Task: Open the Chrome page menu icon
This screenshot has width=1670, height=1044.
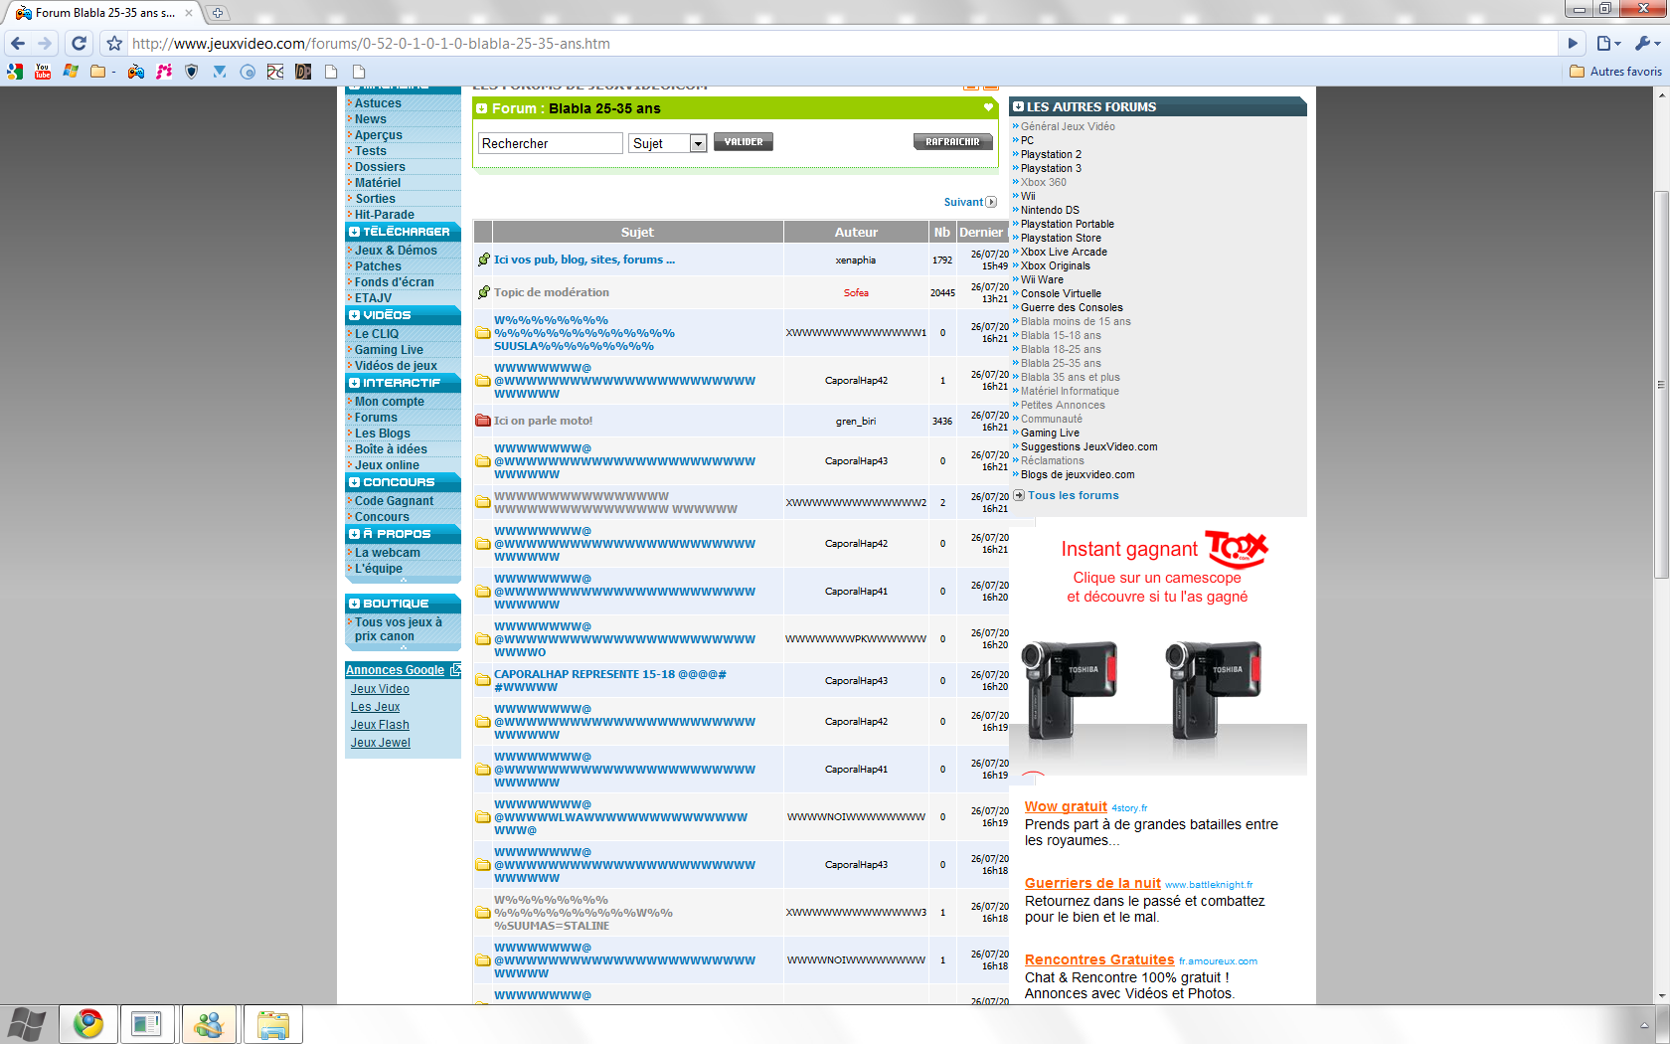Action: [1608, 43]
